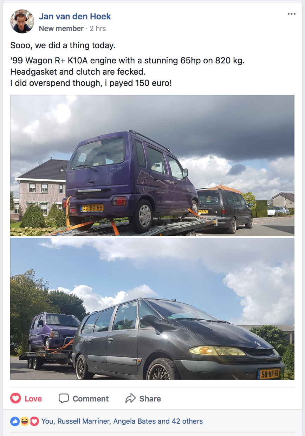
Task: Toggle the red heart Love reaction icon
Action: pos(15,398)
